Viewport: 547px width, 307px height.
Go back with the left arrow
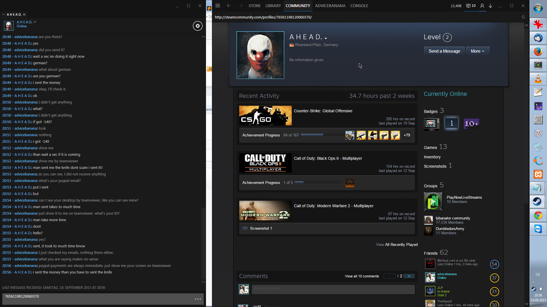click(229, 6)
